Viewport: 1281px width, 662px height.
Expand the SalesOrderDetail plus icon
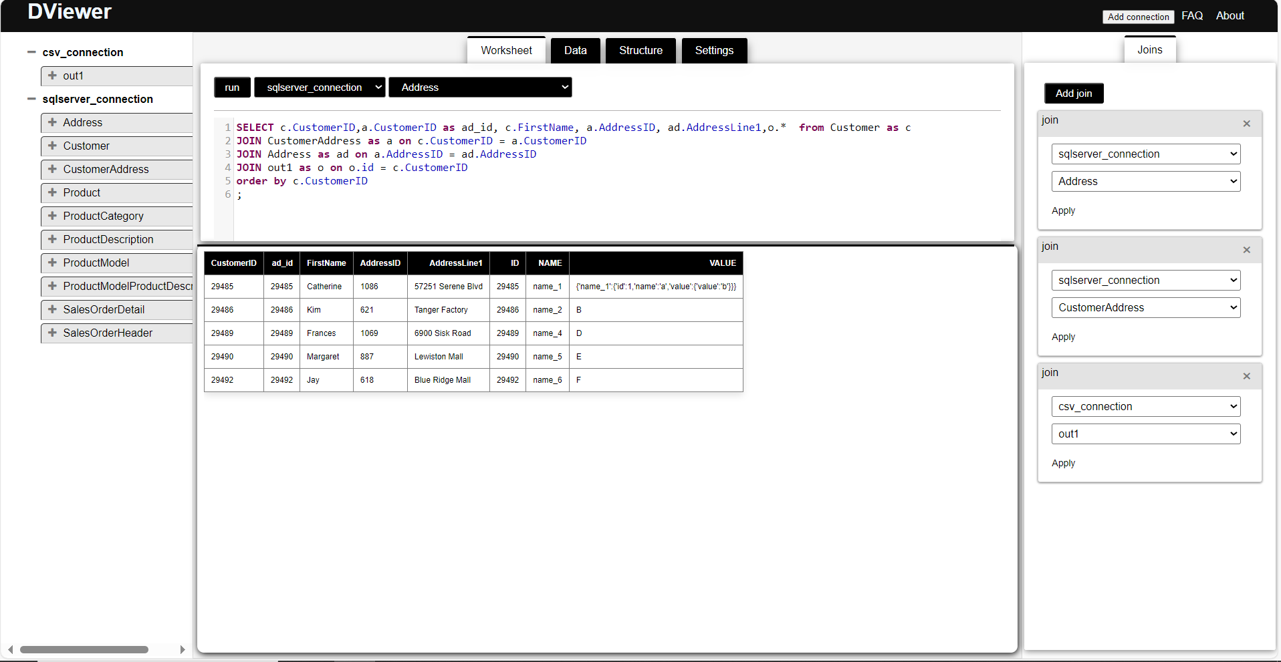point(52,309)
